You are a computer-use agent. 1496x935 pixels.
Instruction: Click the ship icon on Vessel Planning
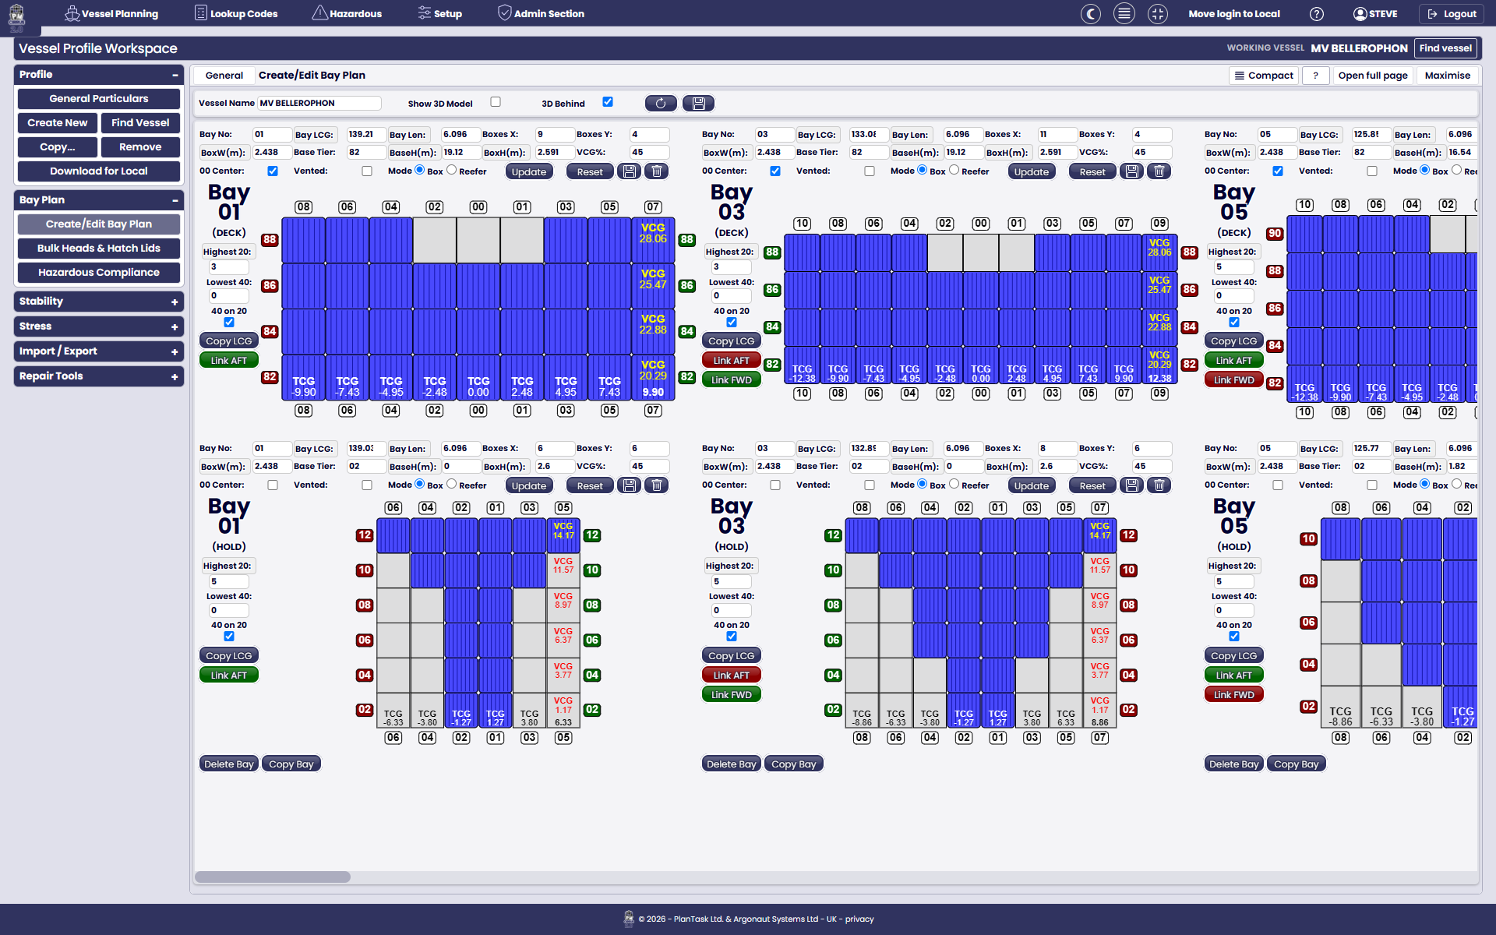pyautogui.click(x=72, y=13)
